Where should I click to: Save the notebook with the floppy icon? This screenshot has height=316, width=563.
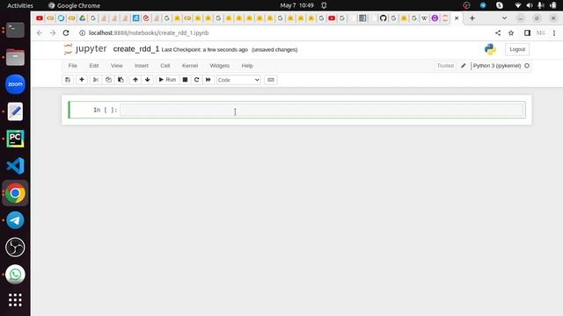click(68, 80)
